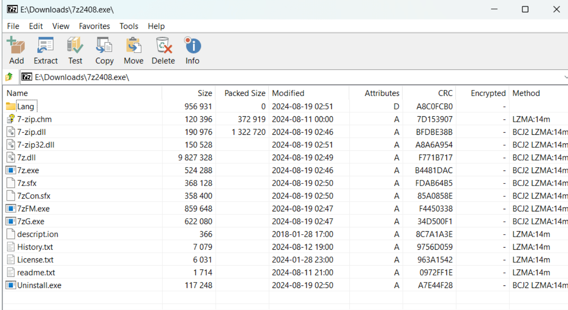This screenshot has width=568, height=310.
Task: Click the 7z.exe application icon
Action: coord(11,170)
